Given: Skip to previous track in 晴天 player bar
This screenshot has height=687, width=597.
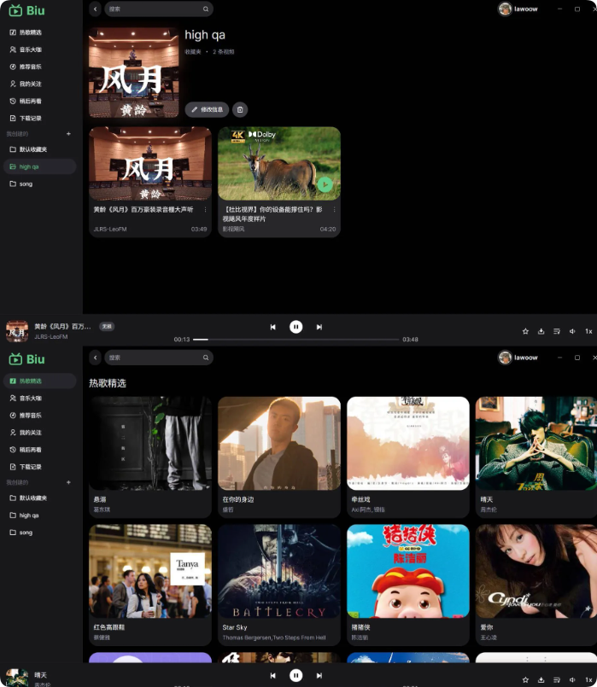Looking at the screenshot, I should (272, 676).
